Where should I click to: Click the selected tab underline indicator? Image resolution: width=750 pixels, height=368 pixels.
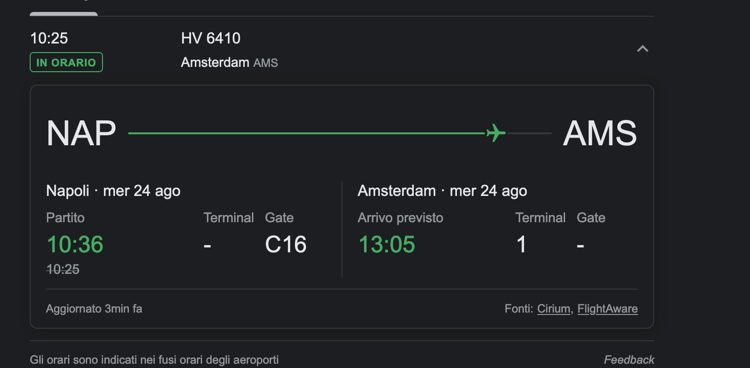pos(64,14)
